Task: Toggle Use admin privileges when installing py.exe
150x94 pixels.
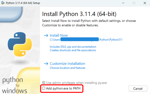Action: tap(43, 82)
